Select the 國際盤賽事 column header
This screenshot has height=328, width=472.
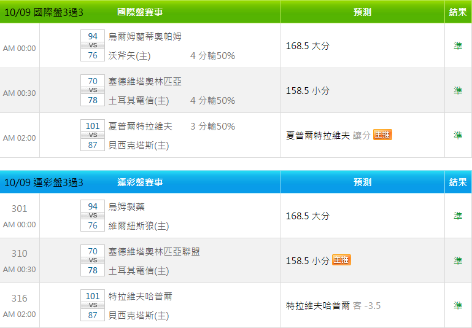click(140, 12)
